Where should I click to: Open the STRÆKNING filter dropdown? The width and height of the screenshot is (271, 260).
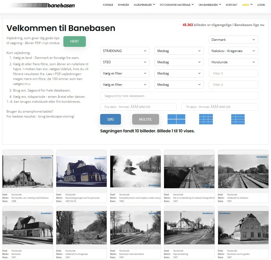coord(125,51)
